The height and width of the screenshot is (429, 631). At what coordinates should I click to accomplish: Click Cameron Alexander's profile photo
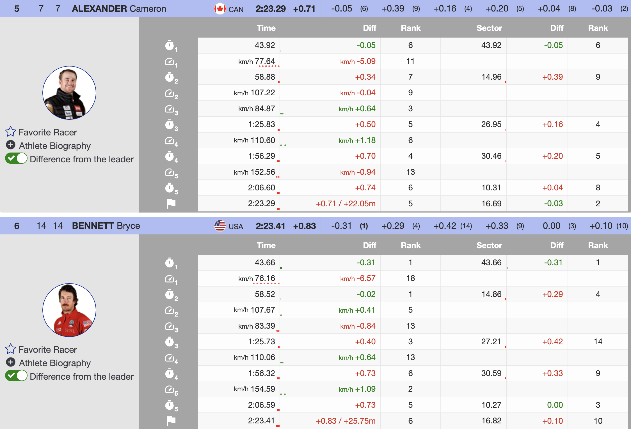pos(69,93)
